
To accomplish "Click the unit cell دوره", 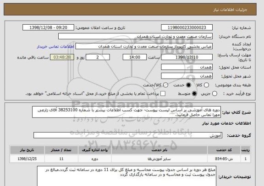I will tap(94, 159).
